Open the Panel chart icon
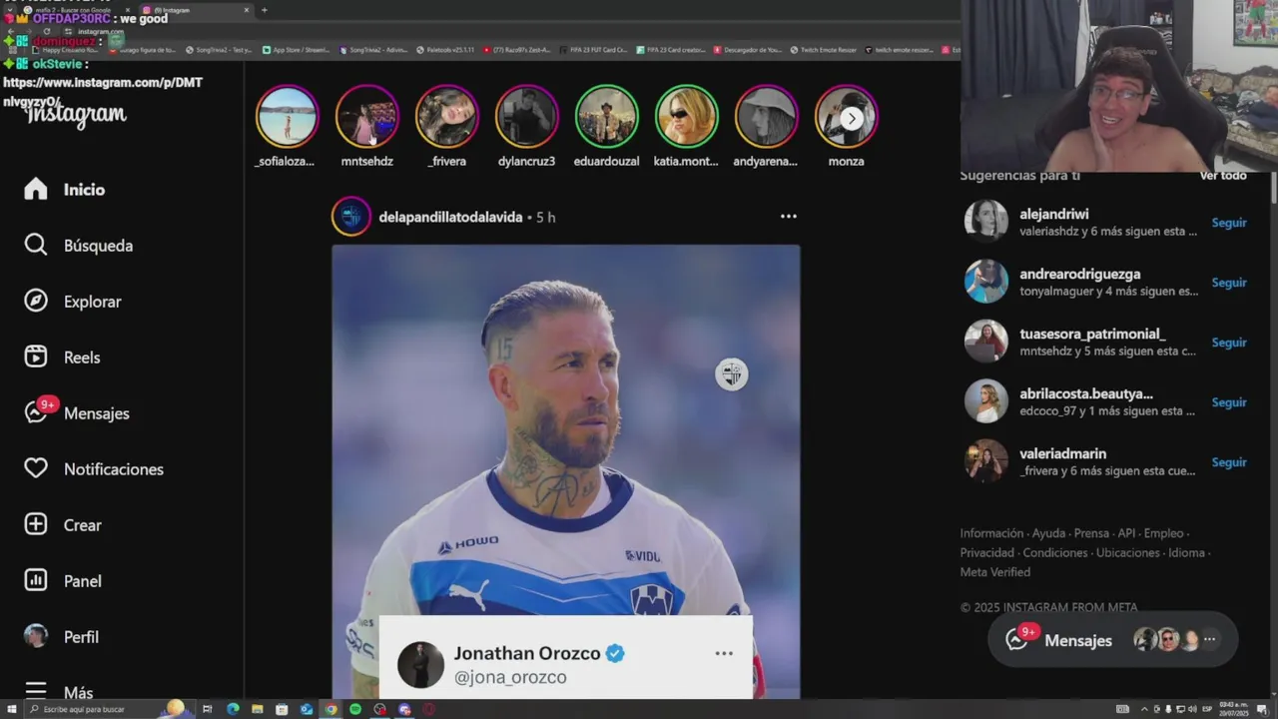 (36, 580)
